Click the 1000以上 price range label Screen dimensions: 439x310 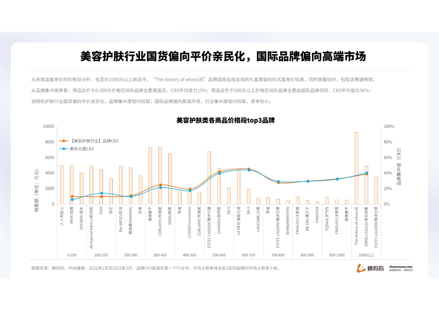click(366, 255)
